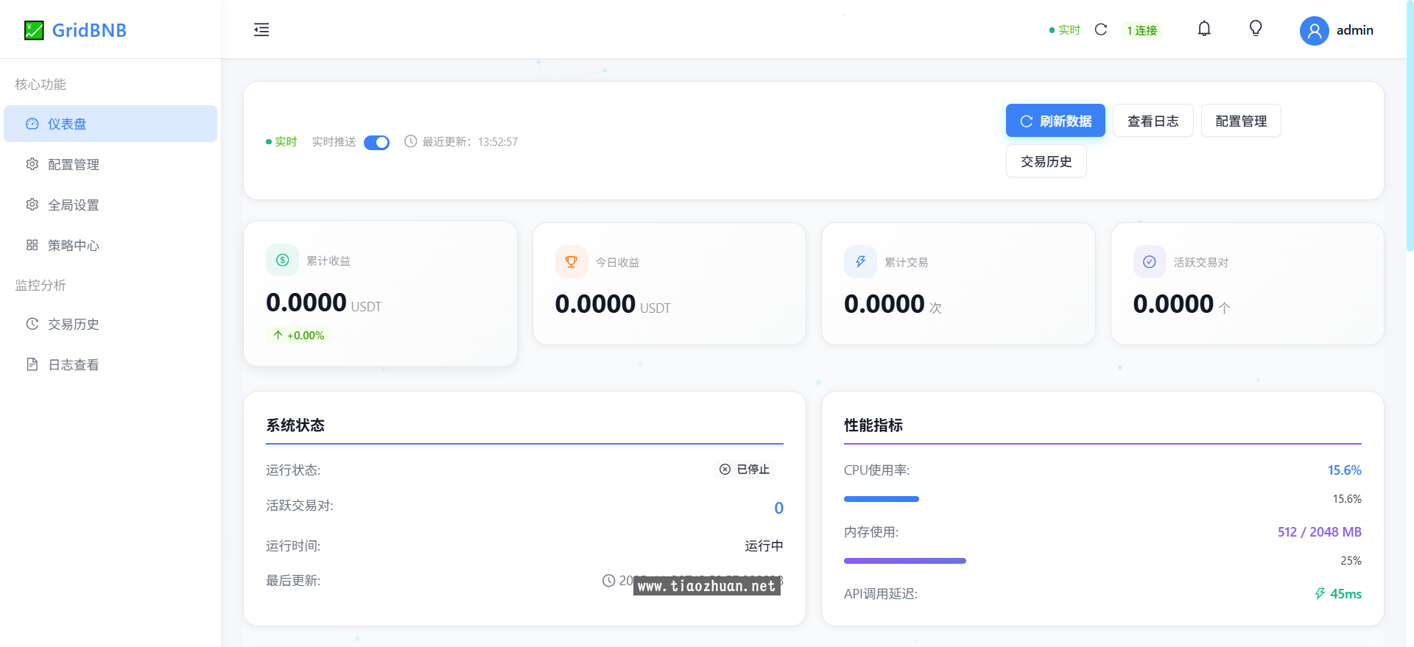Click the admin user avatar icon
The width and height of the screenshot is (1414, 647).
pyautogui.click(x=1314, y=31)
